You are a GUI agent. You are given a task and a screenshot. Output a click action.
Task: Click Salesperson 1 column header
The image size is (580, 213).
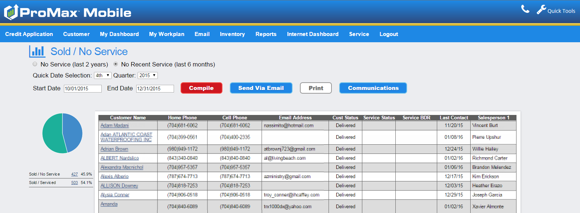493,118
